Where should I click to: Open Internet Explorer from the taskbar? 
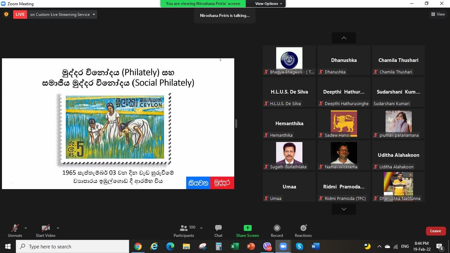[x=154, y=246]
